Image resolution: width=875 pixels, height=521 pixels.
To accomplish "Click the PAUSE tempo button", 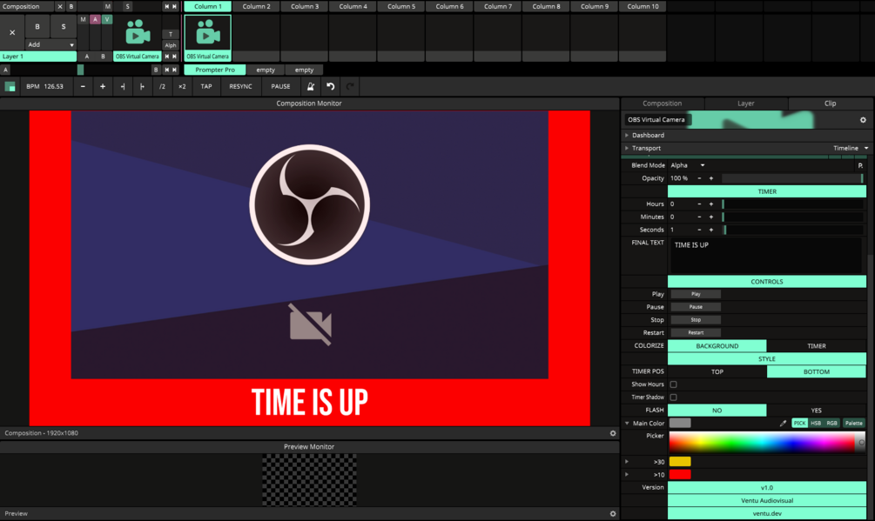I will (280, 86).
